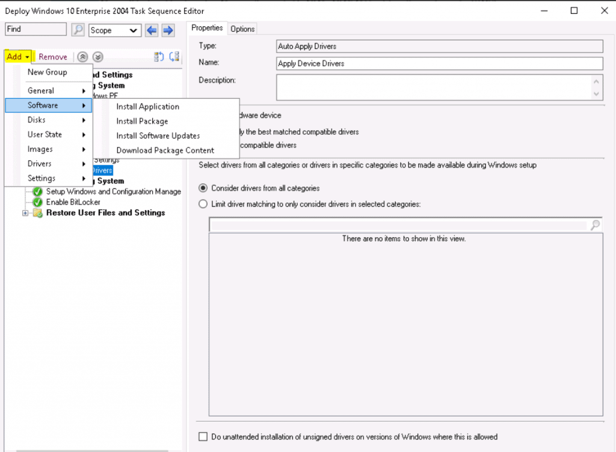This screenshot has height=452, width=616.
Task: Expand the Drivers submenu
Action: (x=49, y=164)
